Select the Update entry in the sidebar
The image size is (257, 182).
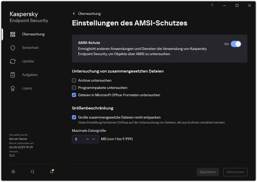pos(28,61)
